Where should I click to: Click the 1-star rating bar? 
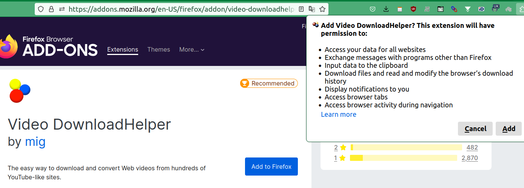403,158
